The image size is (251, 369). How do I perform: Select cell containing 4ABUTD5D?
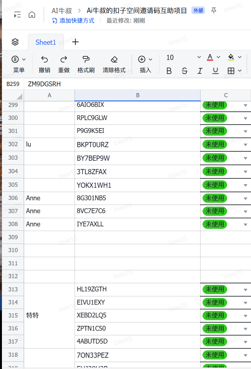pos(138,342)
